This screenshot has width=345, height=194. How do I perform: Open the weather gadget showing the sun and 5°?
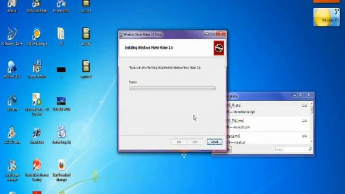pos(327,17)
